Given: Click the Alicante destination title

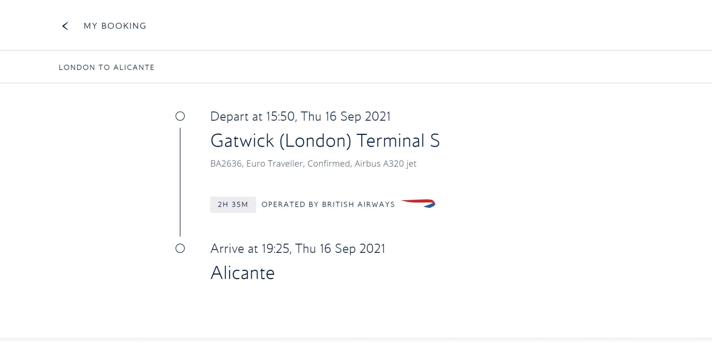Looking at the screenshot, I should point(243,273).
